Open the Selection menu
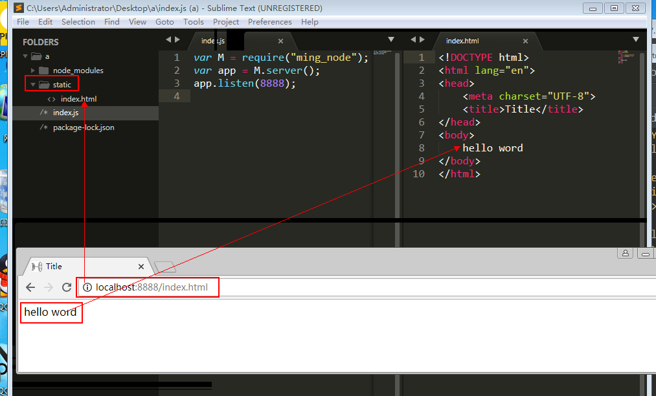Viewport: 656px width, 396px height. pyautogui.click(x=78, y=22)
